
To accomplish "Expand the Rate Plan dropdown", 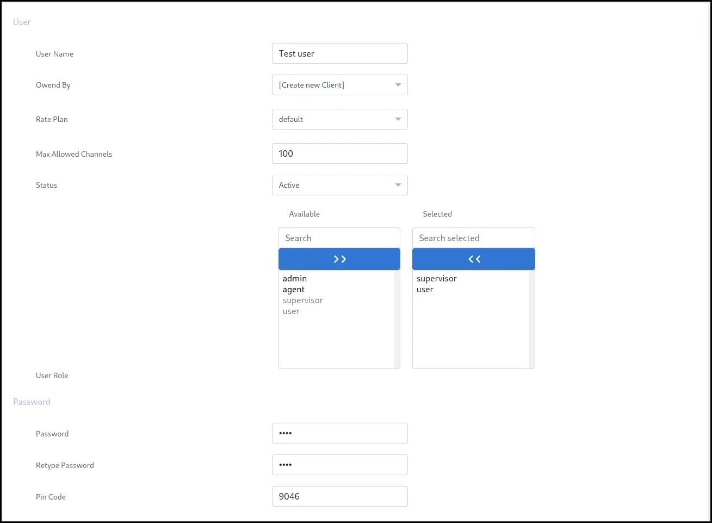I will click(x=339, y=119).
